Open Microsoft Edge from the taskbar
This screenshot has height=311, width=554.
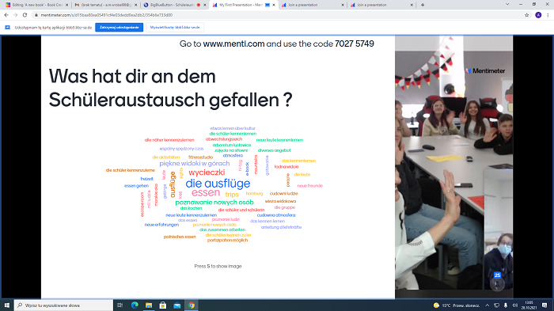point(135,305)
